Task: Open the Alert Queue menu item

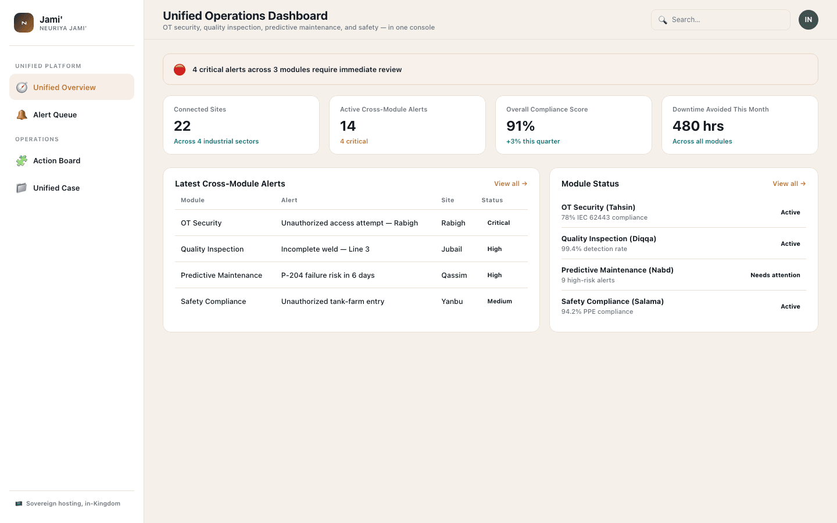Action: coord(71,114)
